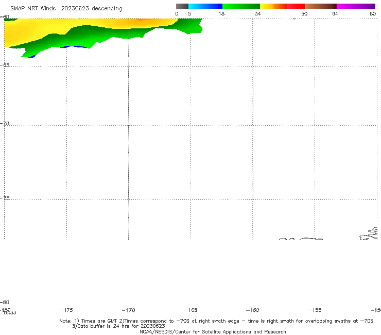
Task: Click the coastline outline at lower right of map
Action: [x=369, y=234]
